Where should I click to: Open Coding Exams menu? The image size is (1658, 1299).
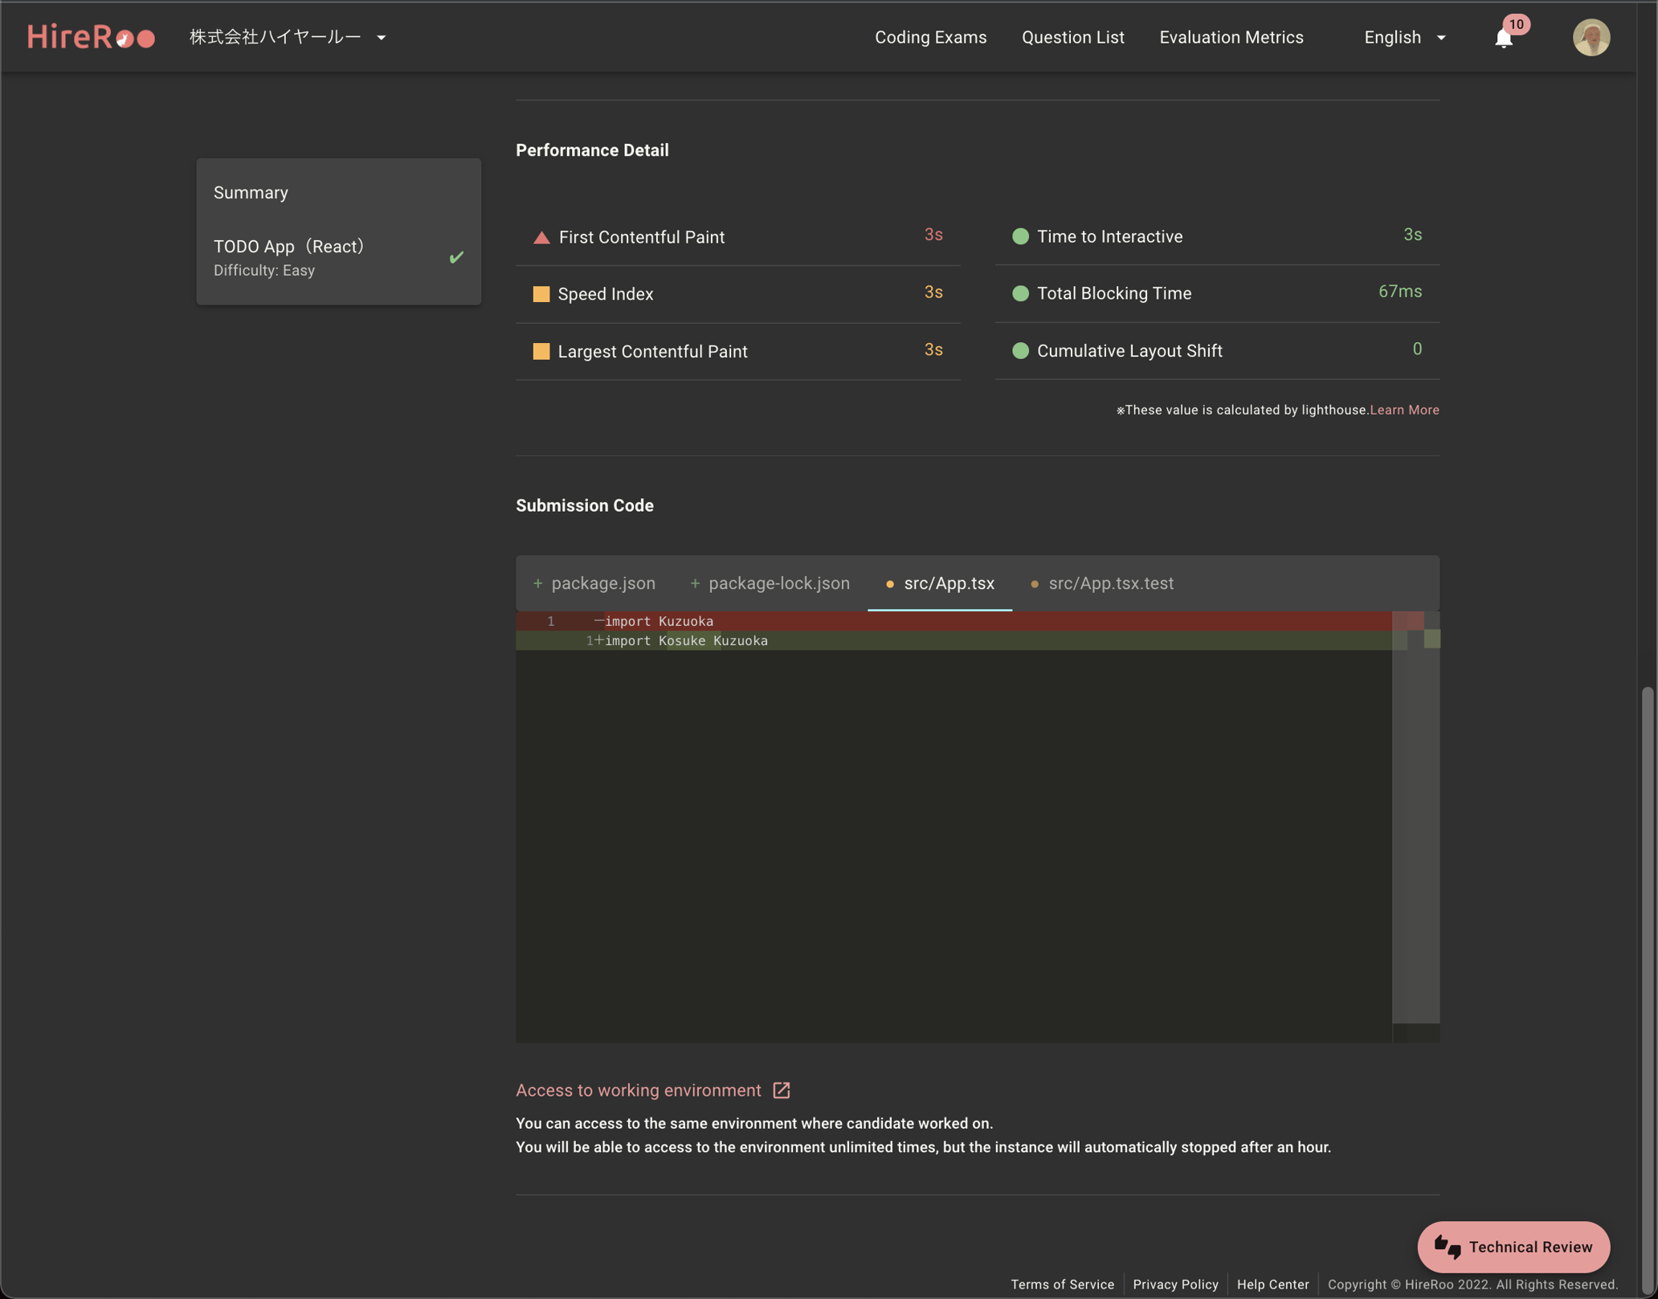930,37
